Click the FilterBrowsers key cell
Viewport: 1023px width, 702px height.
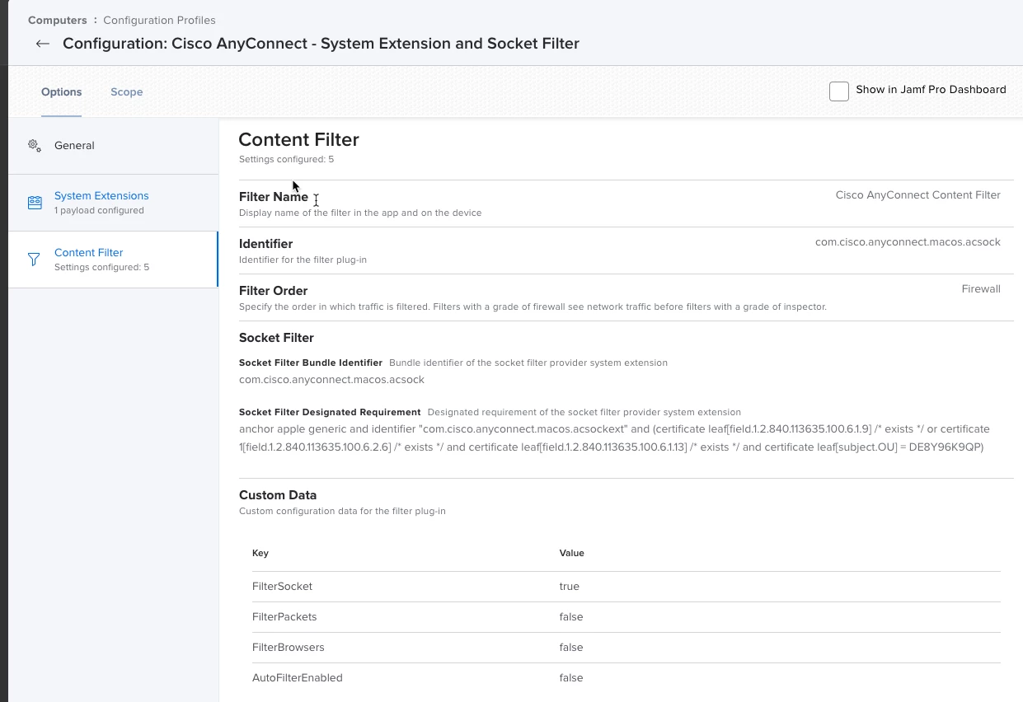(x=289, y=648)
